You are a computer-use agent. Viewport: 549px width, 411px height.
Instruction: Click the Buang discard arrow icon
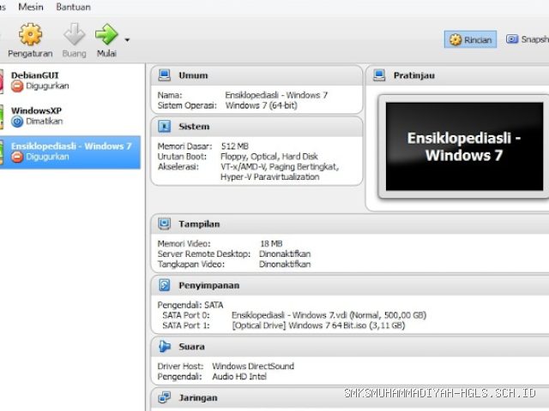point(75,34)
